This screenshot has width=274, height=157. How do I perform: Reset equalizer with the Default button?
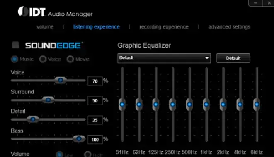[x=233, y=58]
